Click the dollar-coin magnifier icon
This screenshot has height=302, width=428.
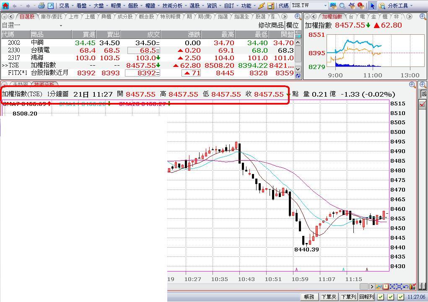(382, 6)
